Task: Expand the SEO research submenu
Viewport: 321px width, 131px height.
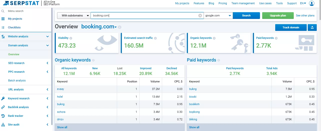Action: [47, 63]
